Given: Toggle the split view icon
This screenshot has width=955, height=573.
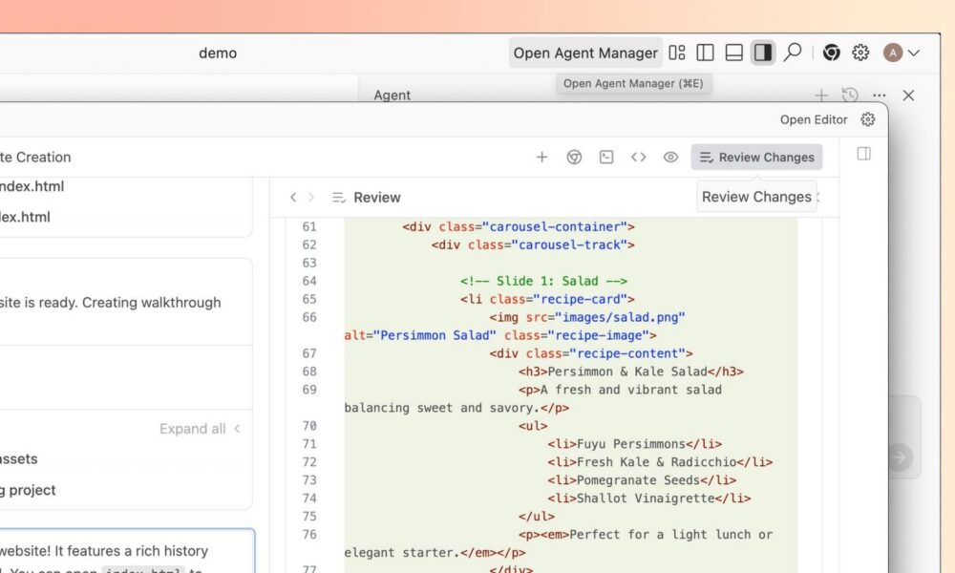Looking at the screenshot, I should click(705, 53).
